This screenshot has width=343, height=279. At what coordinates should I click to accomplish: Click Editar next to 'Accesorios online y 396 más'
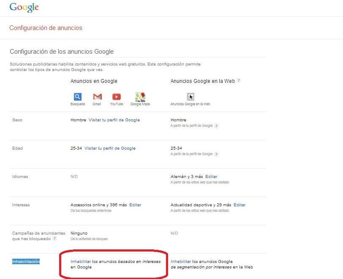click(135, 205)
